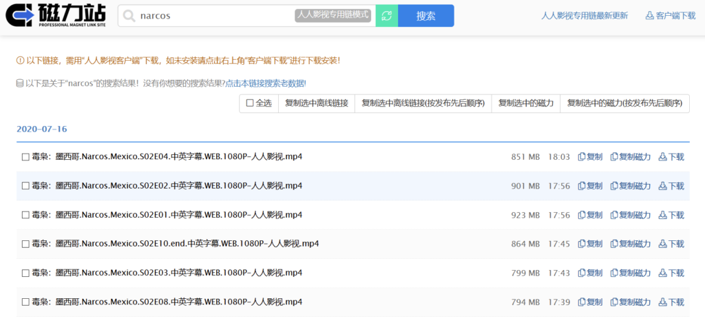The width and height of the screenshot is (705, 323).
Task: Click the S02E02 file name text
Action: coord(167,186)
